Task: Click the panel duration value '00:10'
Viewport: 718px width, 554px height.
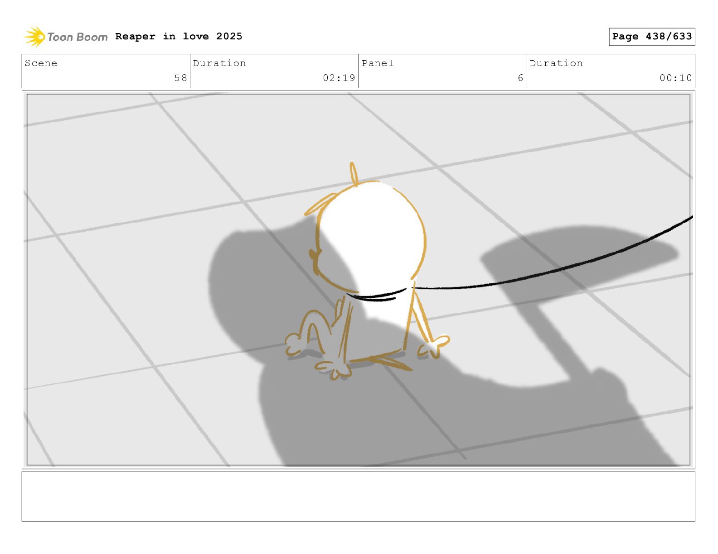Action: 676,78
